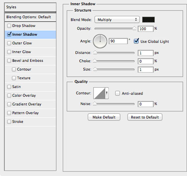Tick the Bevel and Emboss checkbox
The width and height of the screenshot is (187, 176).
click(9, 61)
